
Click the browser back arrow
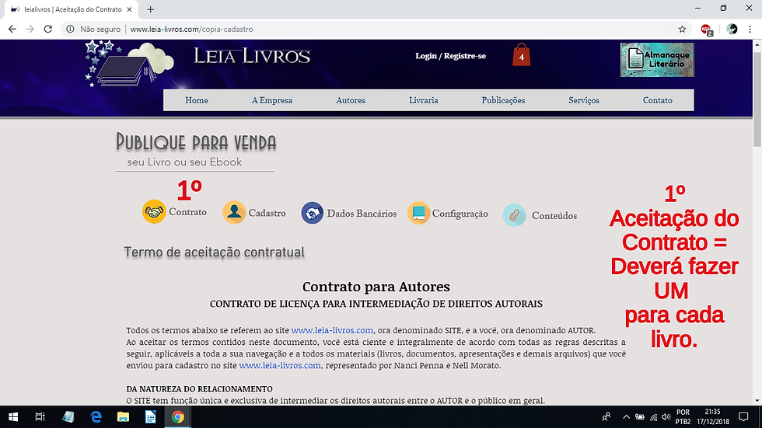click(12, 29)
